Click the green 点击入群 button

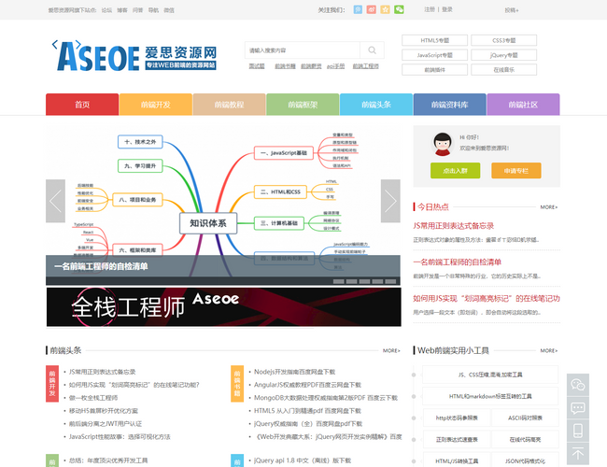455,171
